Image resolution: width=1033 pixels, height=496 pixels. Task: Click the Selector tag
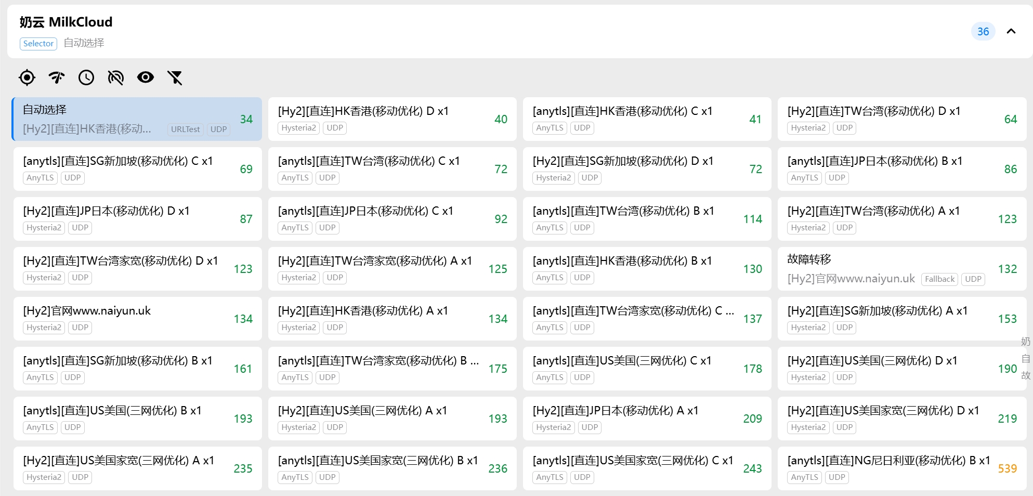(x=38, y=44)
